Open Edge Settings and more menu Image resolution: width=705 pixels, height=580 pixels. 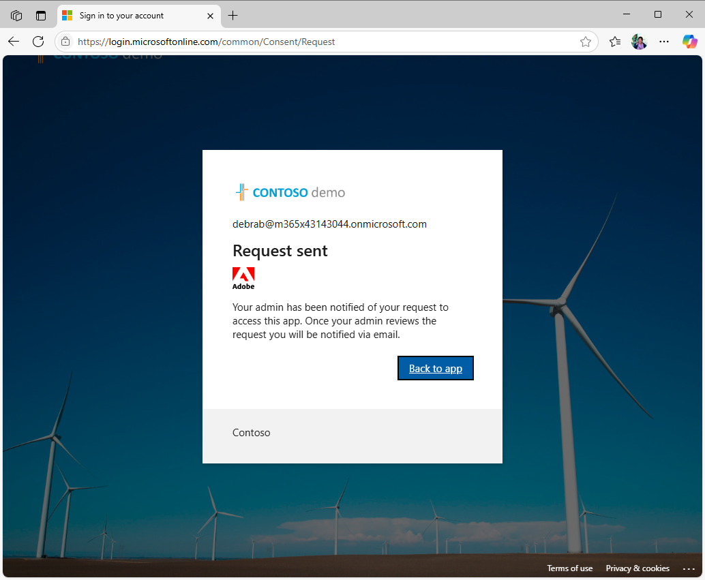[x=663, y=42]
